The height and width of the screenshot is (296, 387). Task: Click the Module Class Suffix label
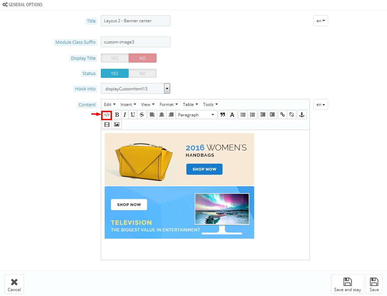point(75,42)
